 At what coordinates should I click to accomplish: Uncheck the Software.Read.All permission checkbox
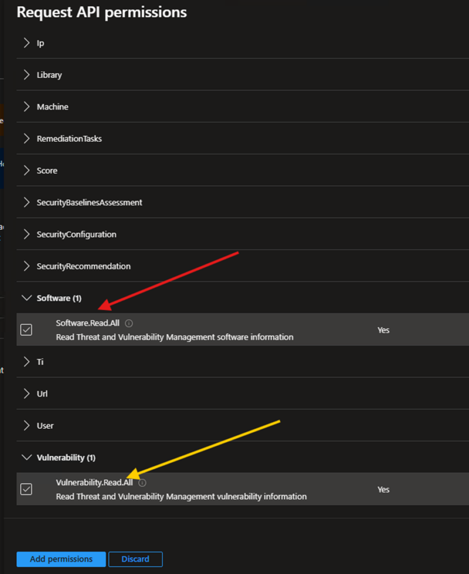pyautogui.click(x=26, y=330)
